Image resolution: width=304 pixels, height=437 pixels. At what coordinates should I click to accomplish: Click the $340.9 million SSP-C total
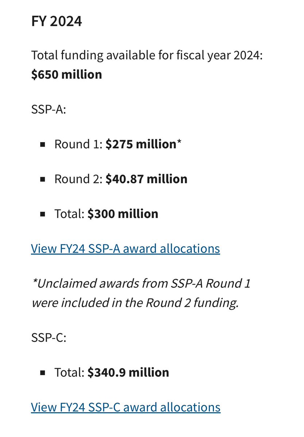pos(128,372)
